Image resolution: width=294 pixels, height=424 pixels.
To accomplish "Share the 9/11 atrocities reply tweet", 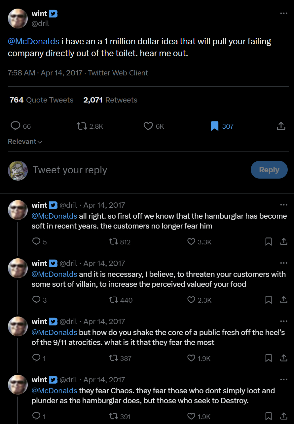I will (283, 358).
